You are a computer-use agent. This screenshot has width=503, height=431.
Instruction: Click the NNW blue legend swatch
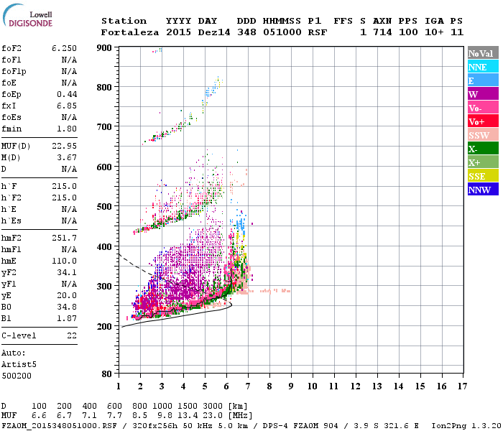coord(483,189)
